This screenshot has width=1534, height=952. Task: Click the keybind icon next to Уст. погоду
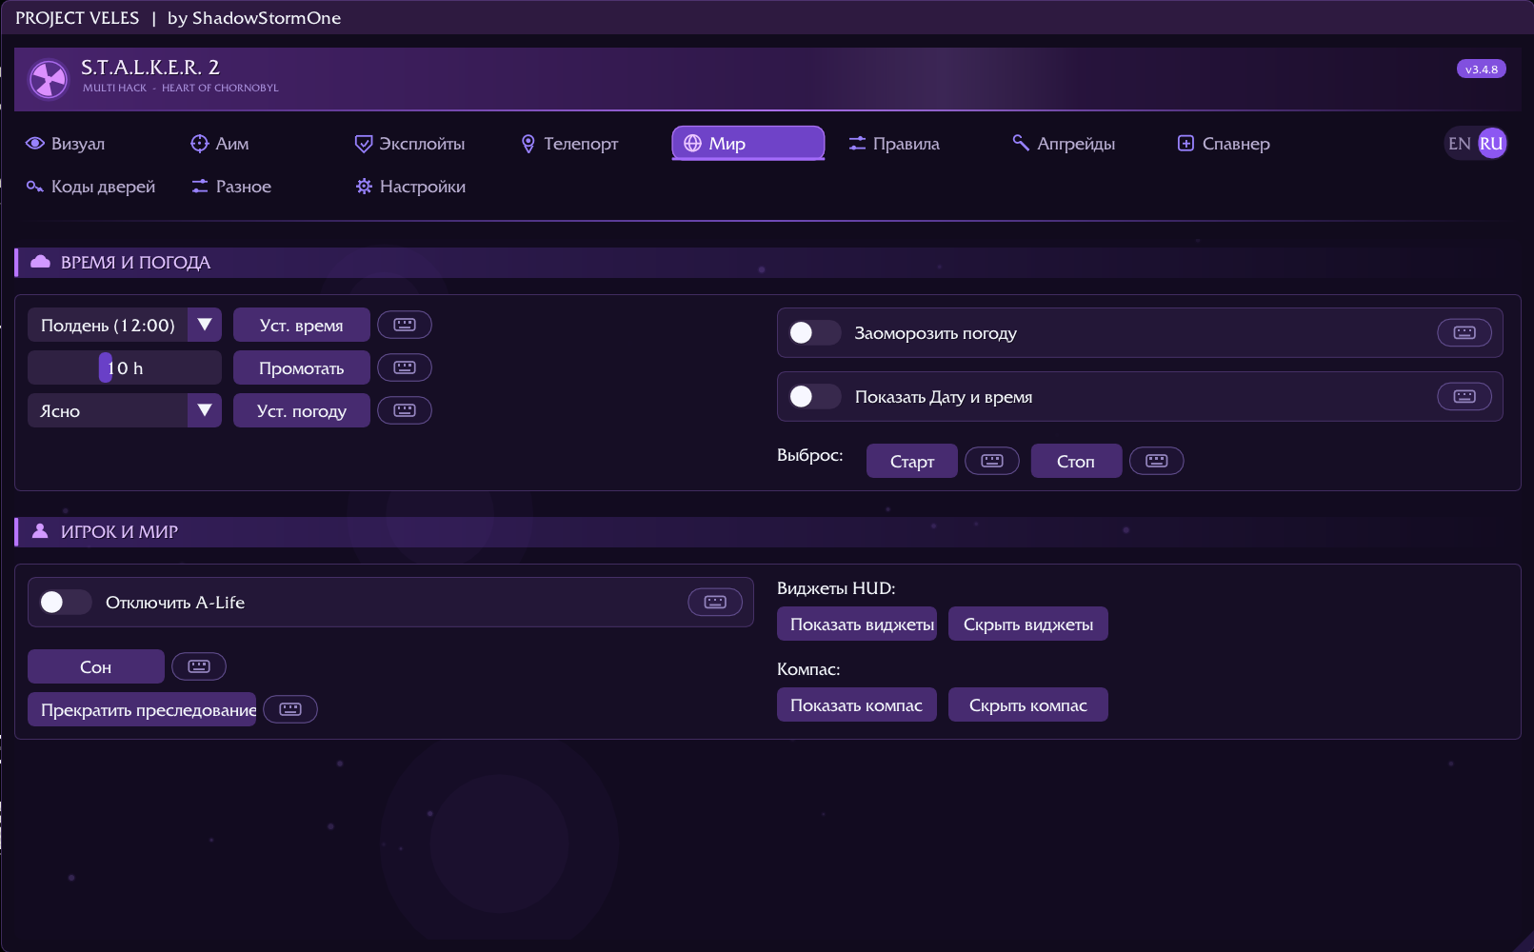pyautogui.click(x=405, y=410)
